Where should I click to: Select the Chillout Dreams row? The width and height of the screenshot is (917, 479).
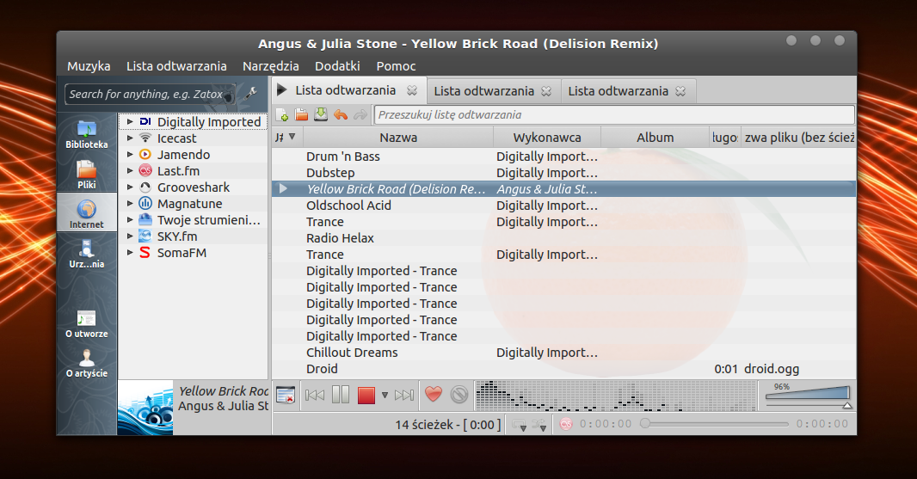tap(563, 353)
